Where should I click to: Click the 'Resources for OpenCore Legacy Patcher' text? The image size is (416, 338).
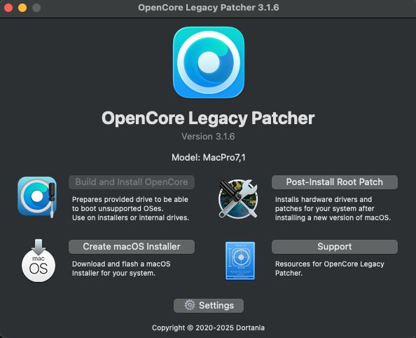pyautogui.click(x=330, y=269)
